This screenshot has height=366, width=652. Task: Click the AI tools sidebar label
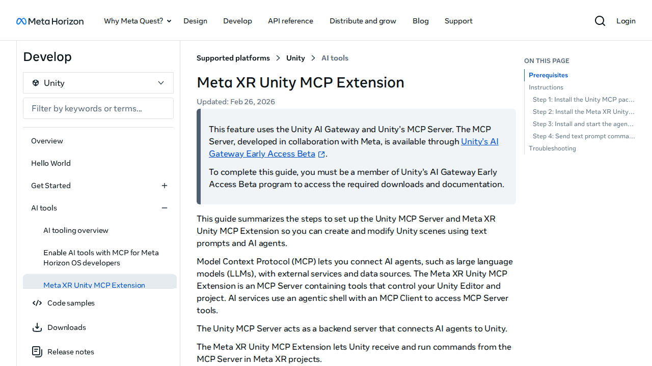(44, 208)
